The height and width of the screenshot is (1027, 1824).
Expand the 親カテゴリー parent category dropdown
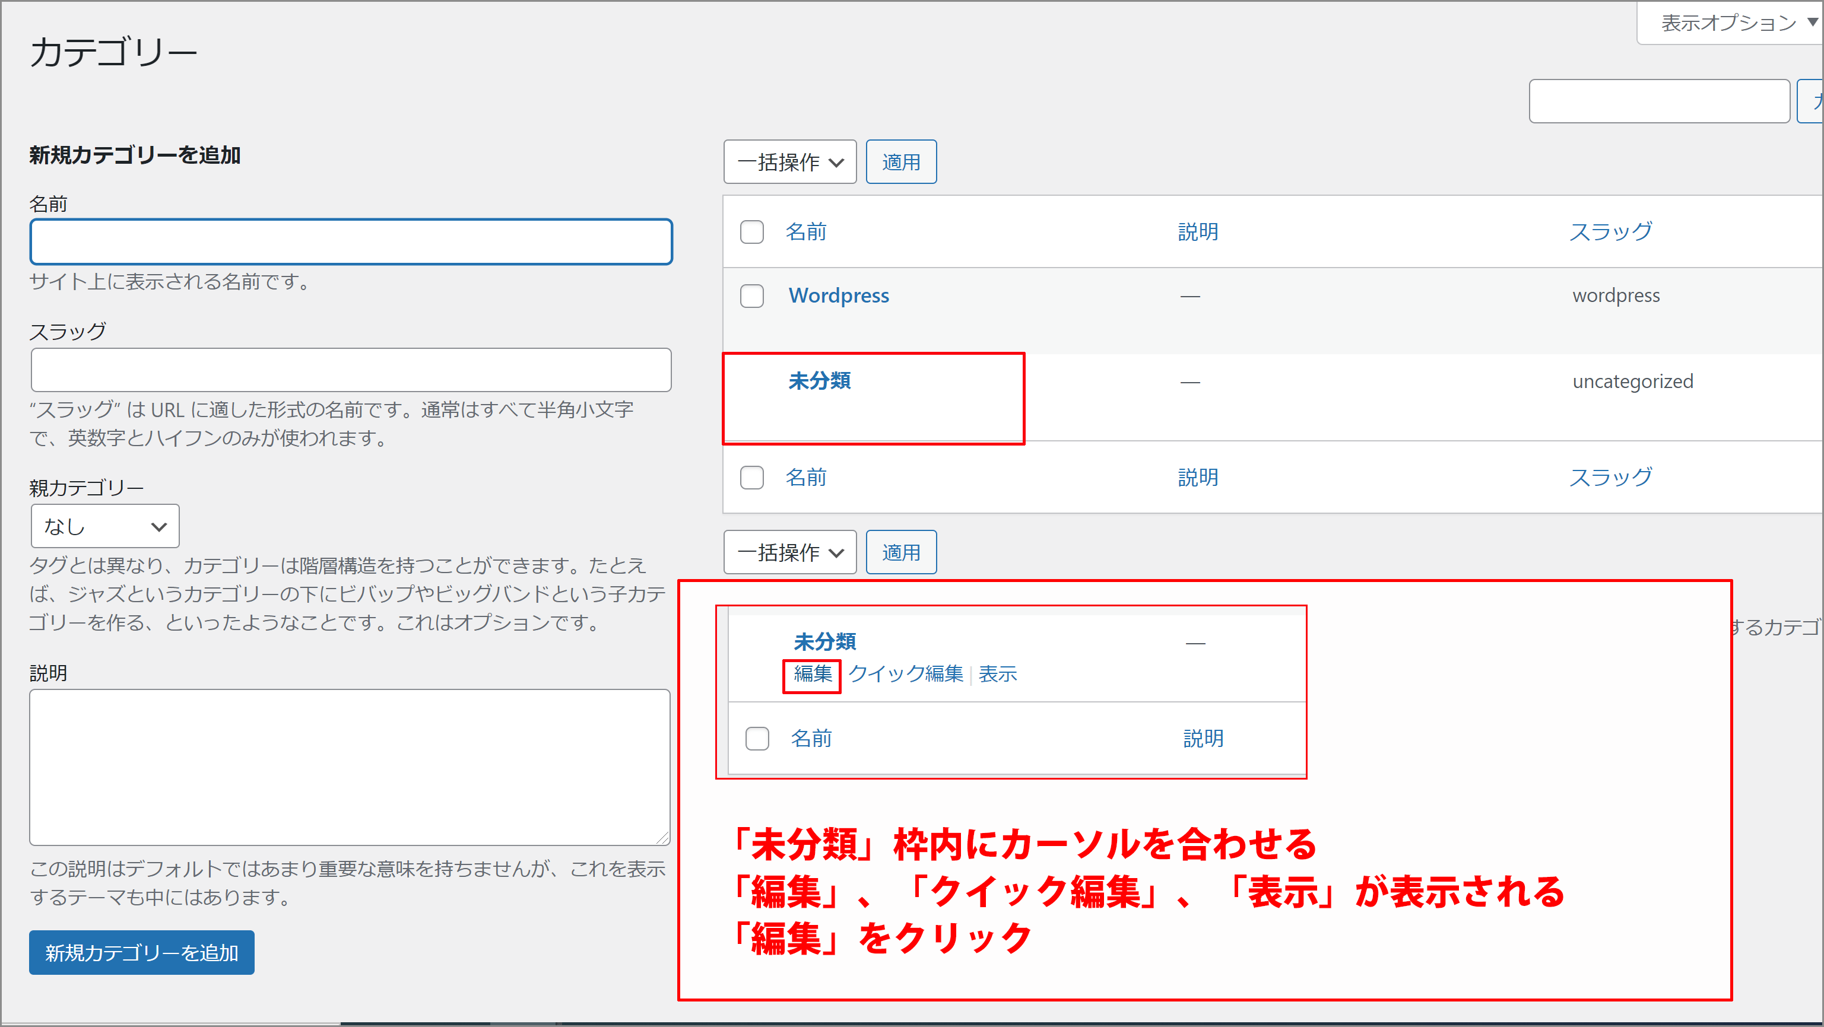pos(105,527)
